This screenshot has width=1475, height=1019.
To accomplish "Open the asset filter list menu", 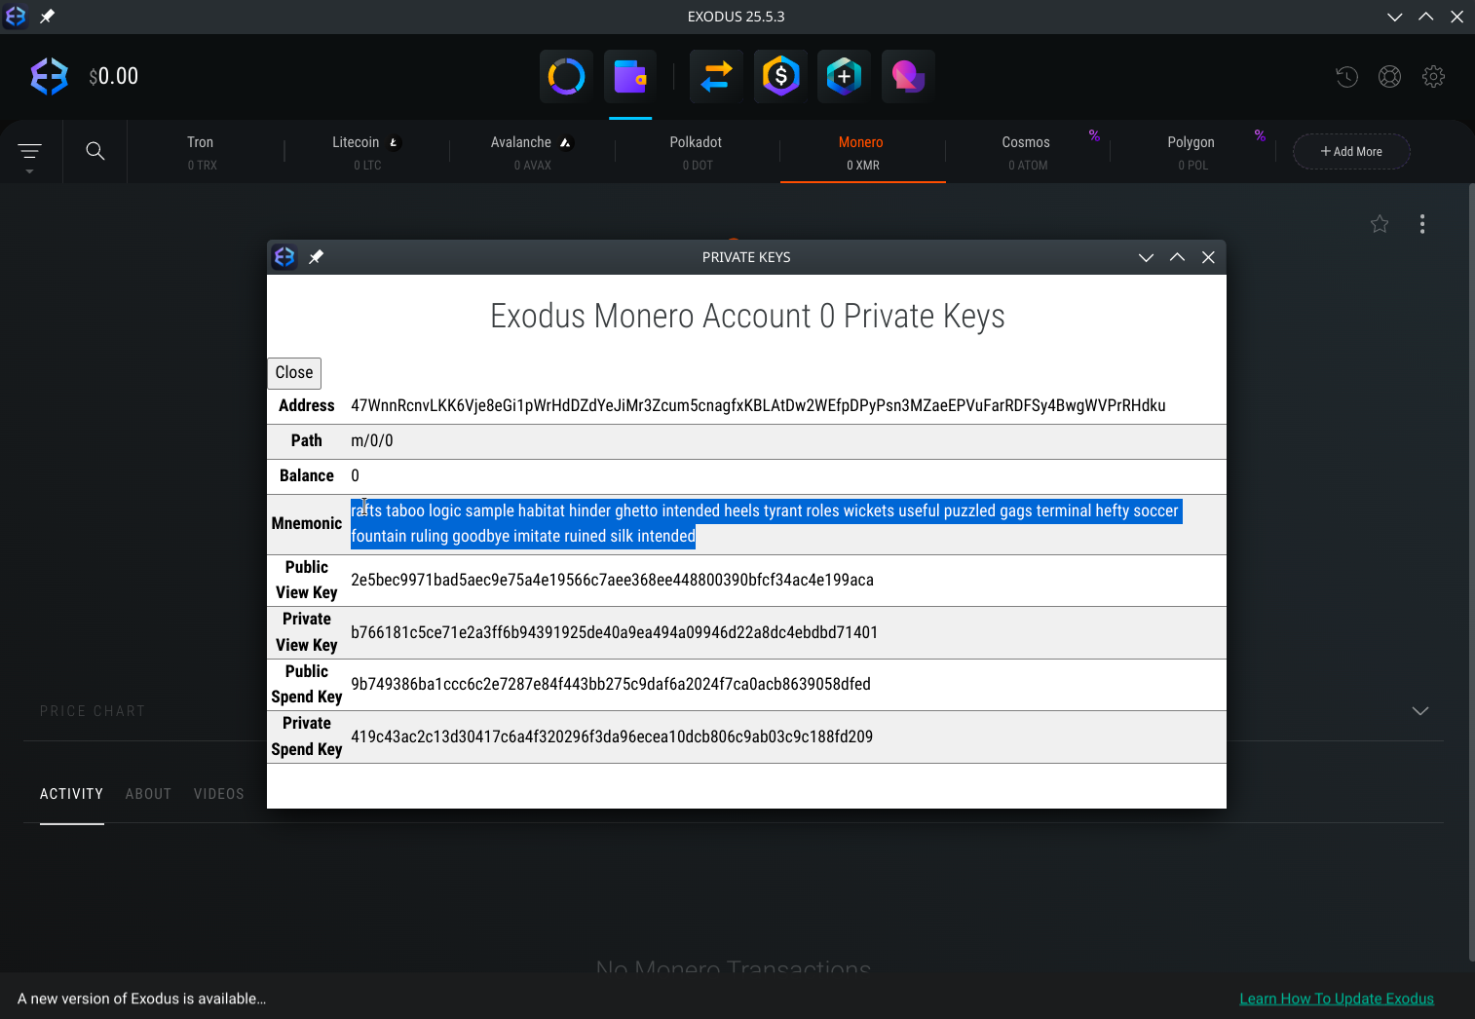I will 30,152.
